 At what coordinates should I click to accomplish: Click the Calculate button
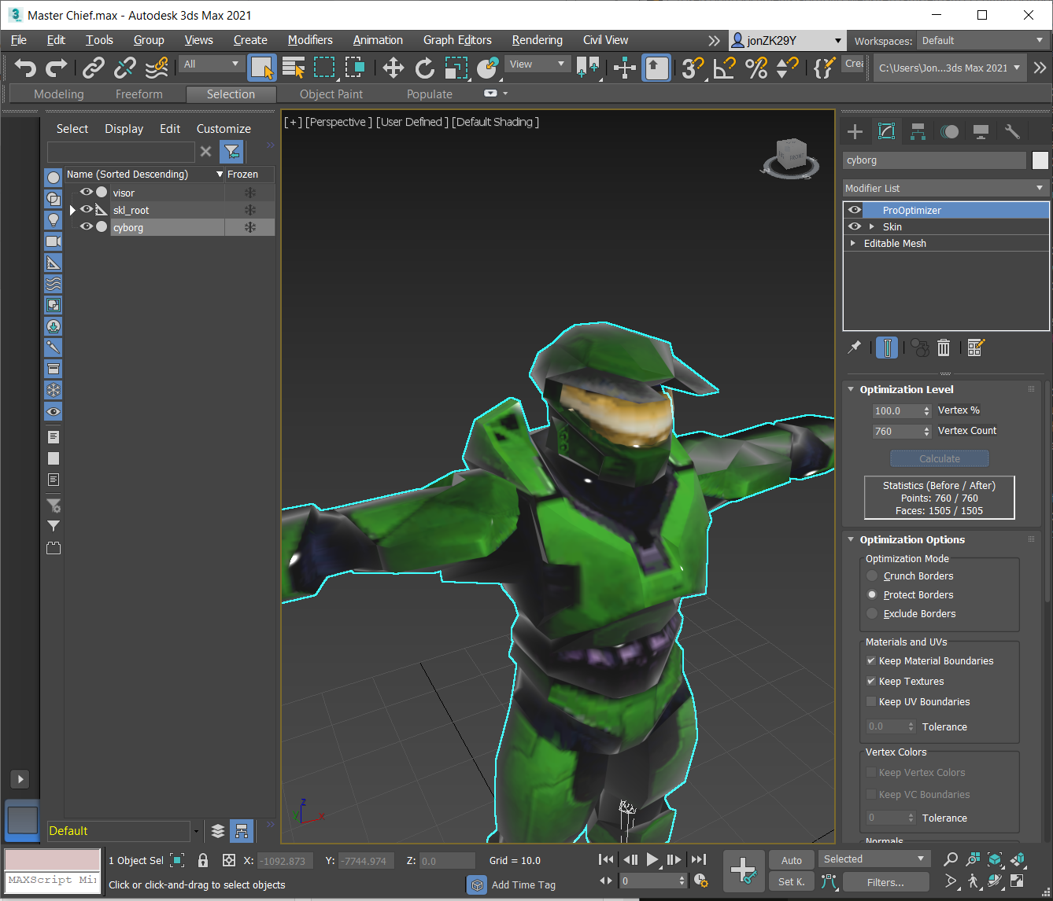pos(940,458)
